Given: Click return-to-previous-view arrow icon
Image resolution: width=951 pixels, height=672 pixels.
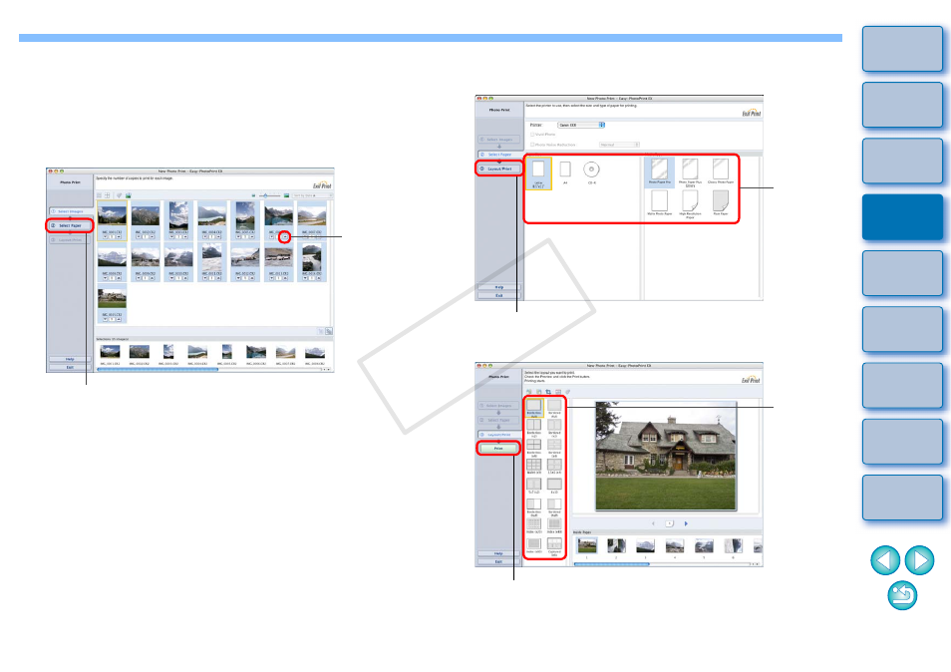Looking at the screenshot, I should pos(902,595).
